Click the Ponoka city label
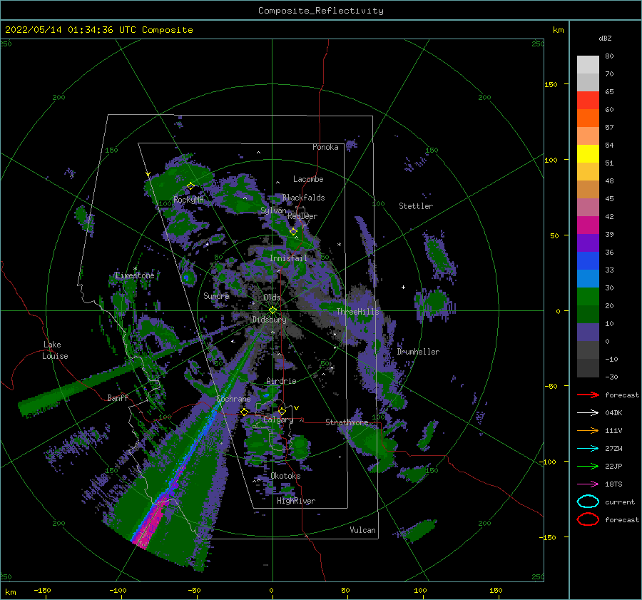Viewport: 642px width, 600px height. (325, 147)
